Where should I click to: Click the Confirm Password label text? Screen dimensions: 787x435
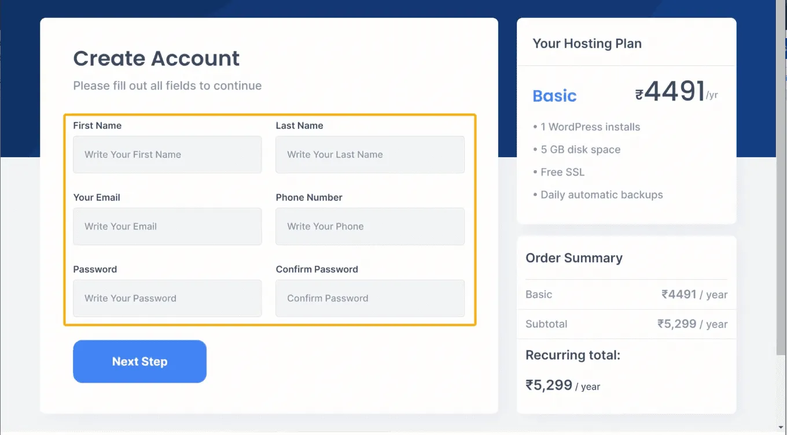click(317, 269)
